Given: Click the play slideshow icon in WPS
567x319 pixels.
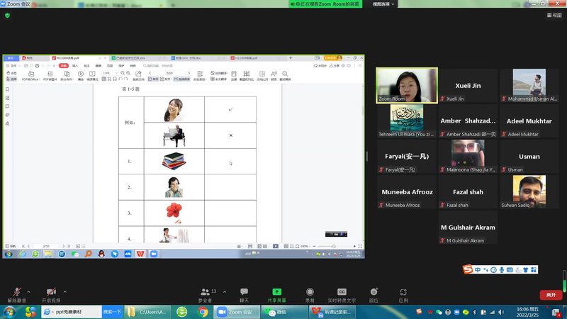Looking at the screenshot, I should (x=81, y=76).
